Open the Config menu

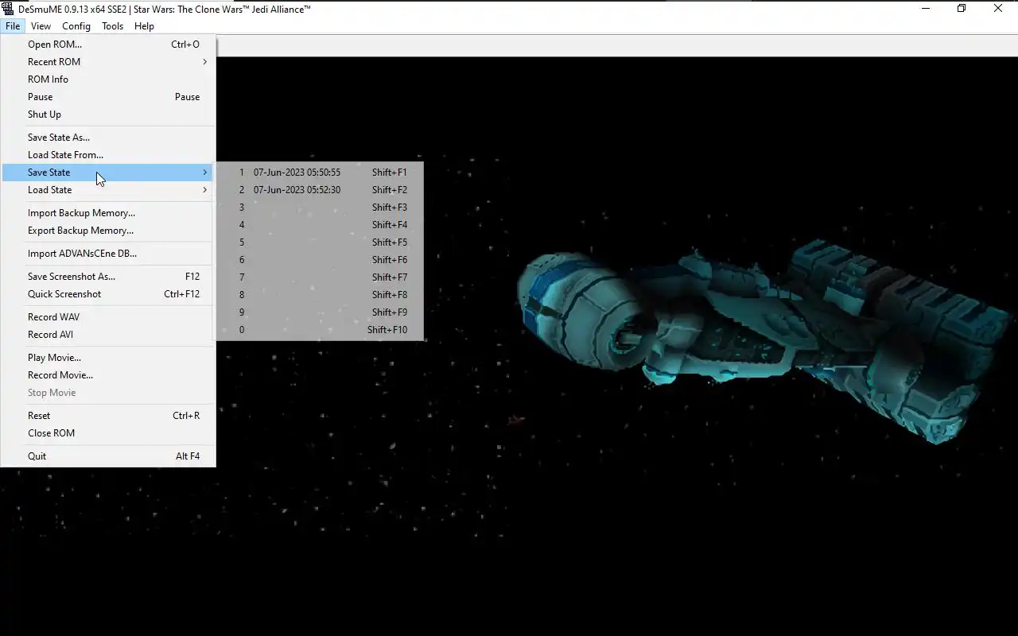[76, 26]
